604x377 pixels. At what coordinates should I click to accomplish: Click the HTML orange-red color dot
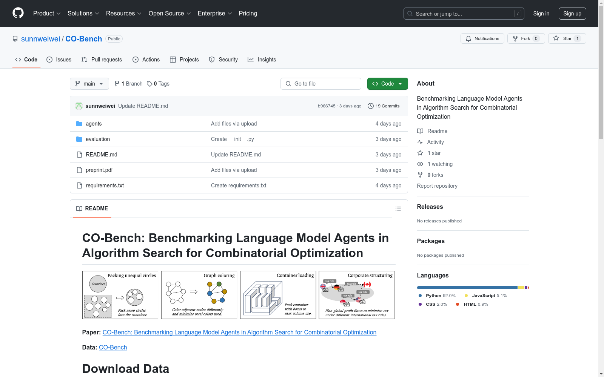click(458, 304)
